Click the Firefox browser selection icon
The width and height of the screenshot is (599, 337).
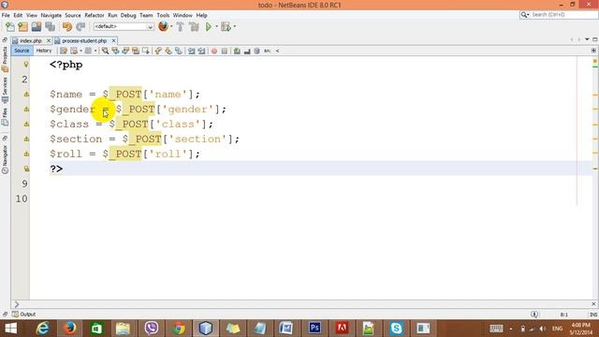tap(163, 26)
